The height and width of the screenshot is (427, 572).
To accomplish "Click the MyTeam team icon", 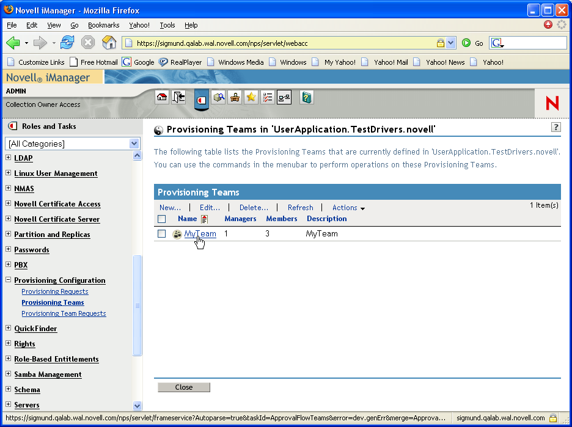I will click(177, 234).
